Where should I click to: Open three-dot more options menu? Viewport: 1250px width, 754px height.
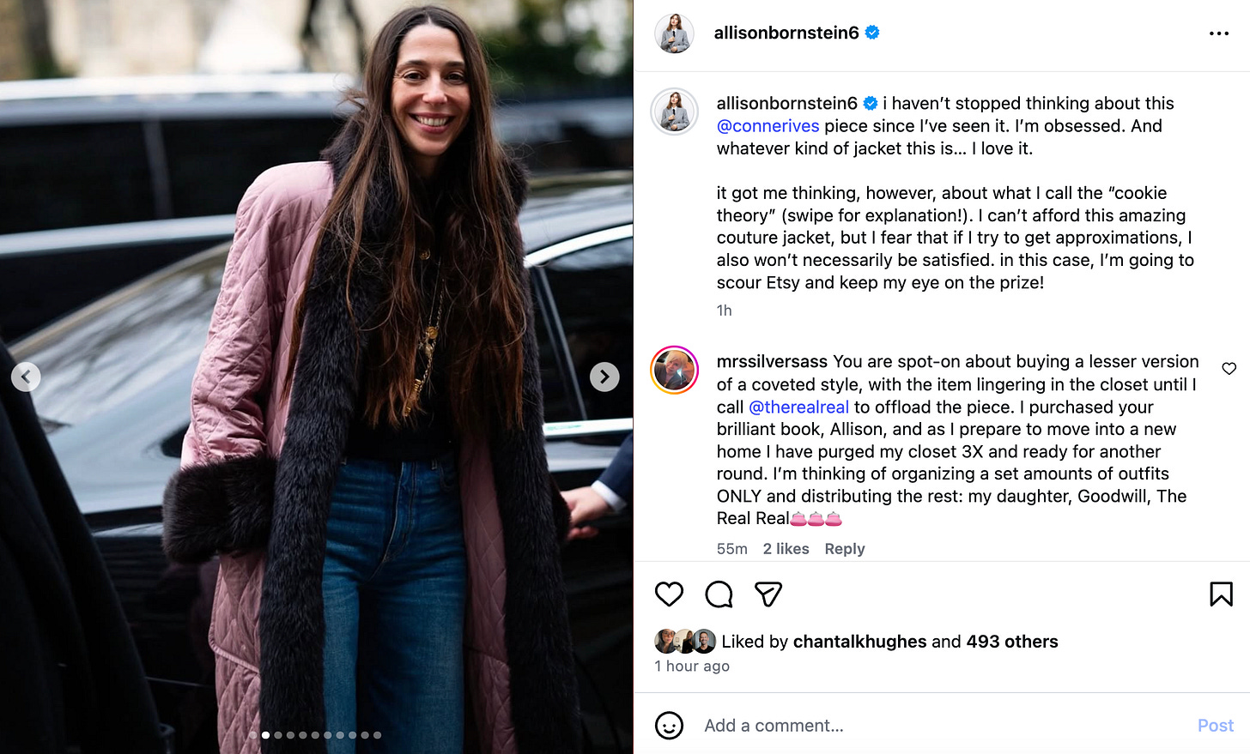1219,33
